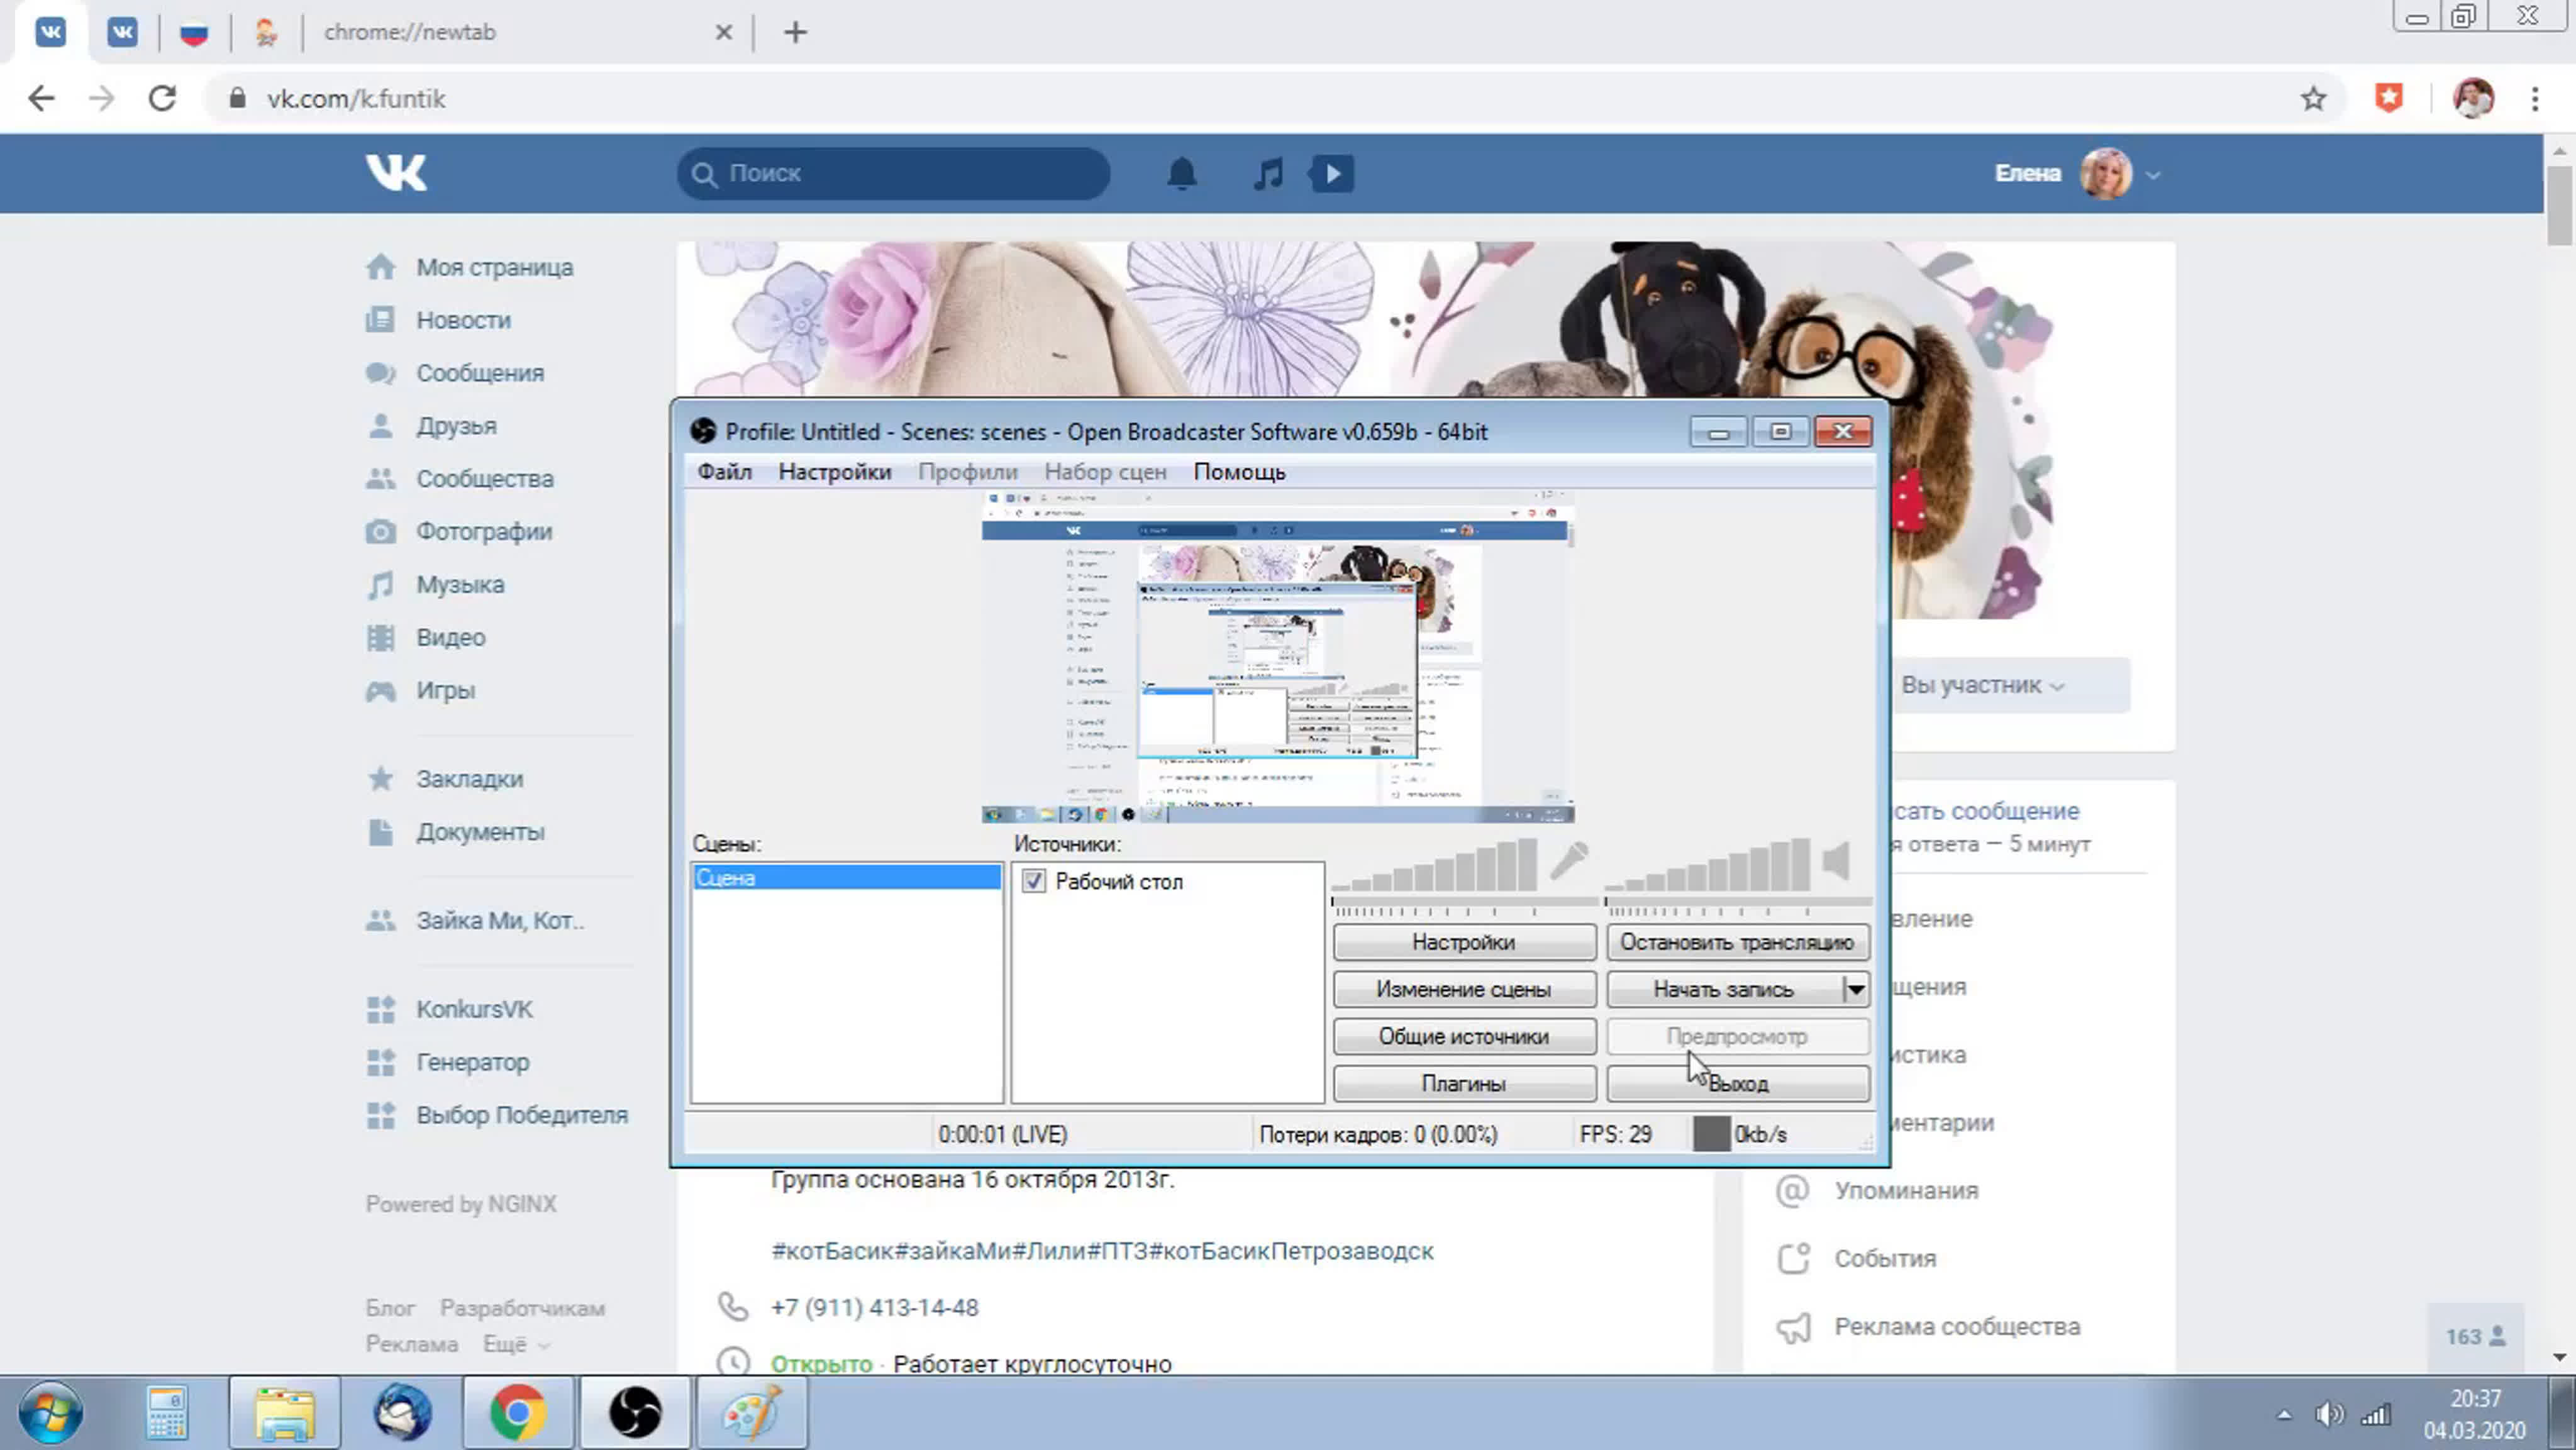This screenshot has width=2576, height=1450.
Task: Open the Файл menu in OBS
Action: click(724, 472)
